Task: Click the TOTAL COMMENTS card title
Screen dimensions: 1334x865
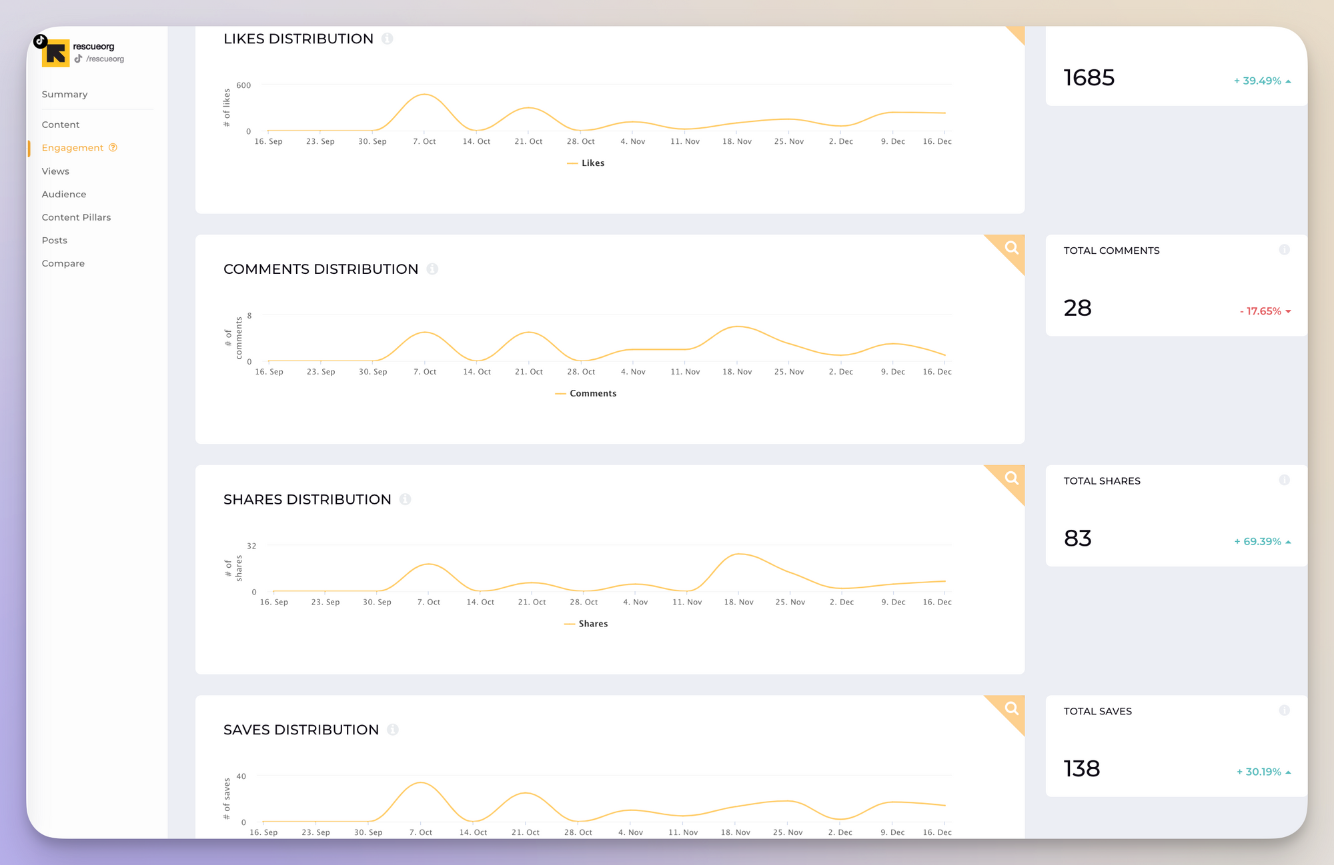Action: click(x=1111, y=251)
